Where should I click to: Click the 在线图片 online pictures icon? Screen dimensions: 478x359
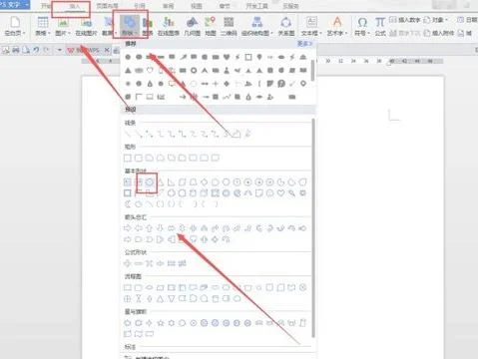click(x=86, y=26)
